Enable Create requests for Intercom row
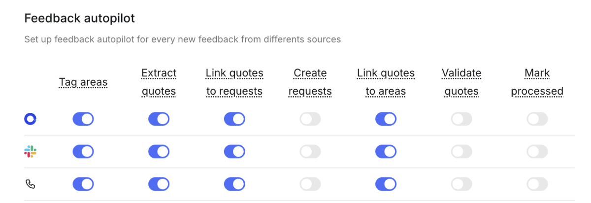Image resolution: width=591 pixels, height=203 pixels. (310, 119)
